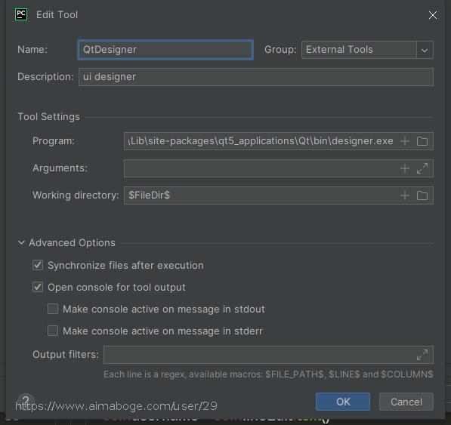Collapse the Advanced Options section
The height and width of the screenshot is (425, 451).
coord(21,243)
